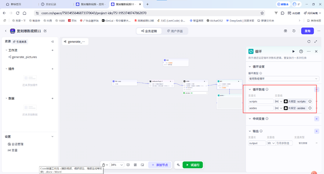The height and width of the screenshot is (174, 324).
Task: Click auto-layout grid icon in canvas toolbar
Action: coord(135,165)
